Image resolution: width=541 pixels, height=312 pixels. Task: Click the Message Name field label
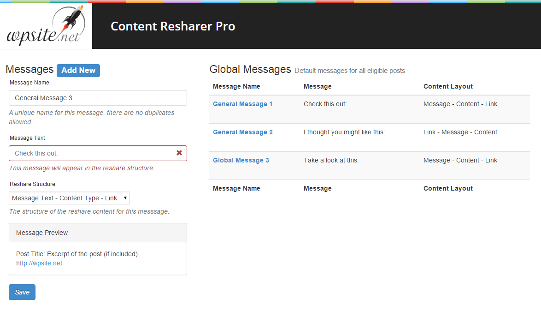[x=29, y=83]
